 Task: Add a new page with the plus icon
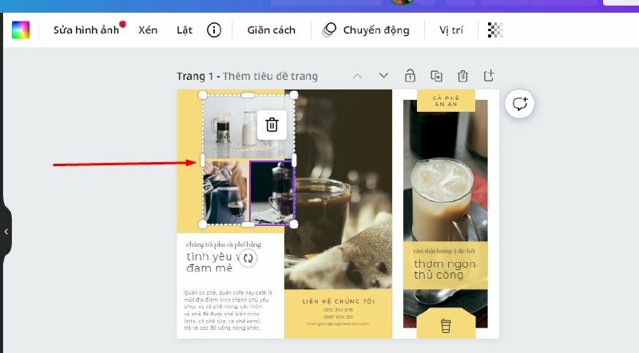pos(489,76)
